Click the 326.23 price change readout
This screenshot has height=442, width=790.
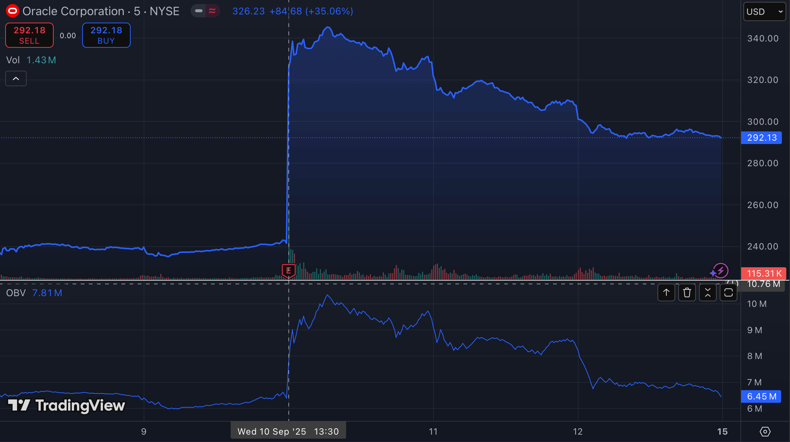coord(292,11)
